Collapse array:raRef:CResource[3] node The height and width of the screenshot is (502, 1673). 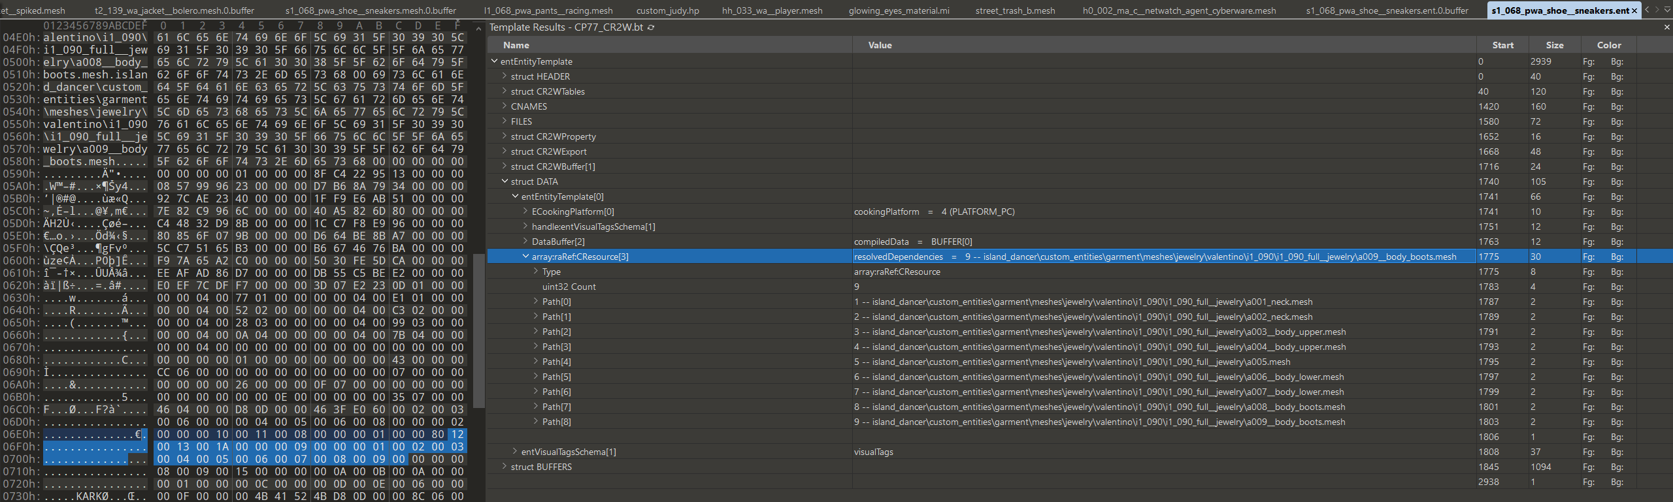point(525,256)
